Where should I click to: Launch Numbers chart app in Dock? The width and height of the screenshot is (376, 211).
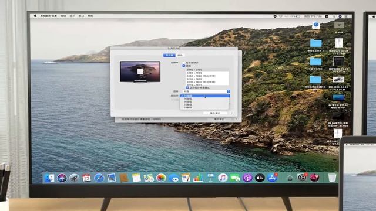pos(198,178)
